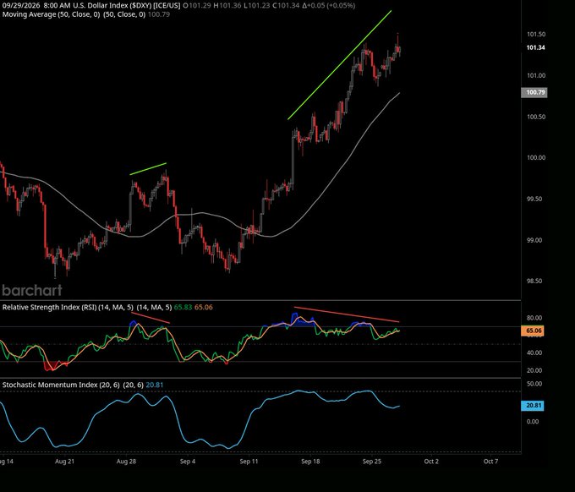Click the 50.00 SMI axis label
This screenshot has height=492, width=575.
point(534,384)
